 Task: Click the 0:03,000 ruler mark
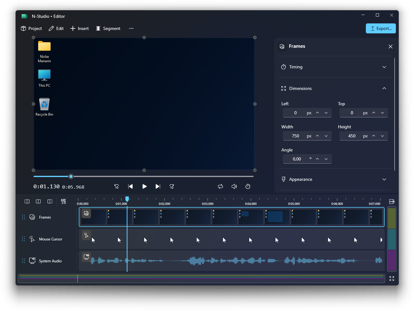[x=208, y=204]
